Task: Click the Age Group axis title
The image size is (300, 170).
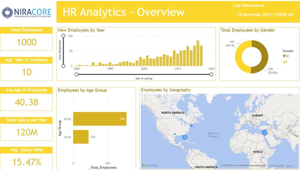Action: pos(60,128)
